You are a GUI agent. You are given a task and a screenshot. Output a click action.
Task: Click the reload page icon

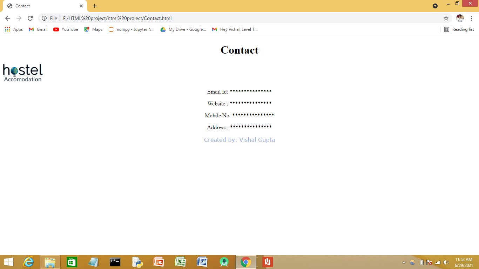30,18
